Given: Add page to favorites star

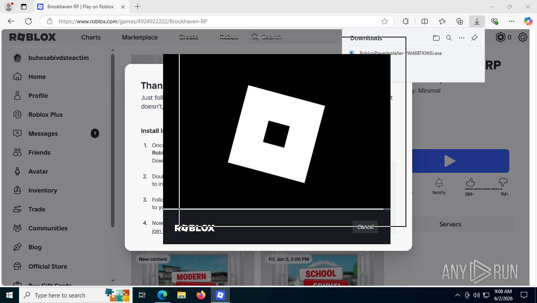Looking at the screenshot, I should 384,21.
